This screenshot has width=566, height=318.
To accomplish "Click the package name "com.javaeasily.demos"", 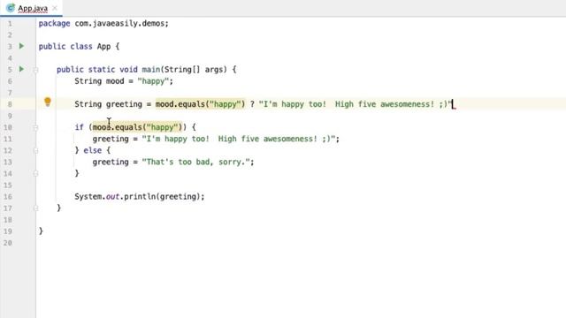I will (x=119, y=24).
